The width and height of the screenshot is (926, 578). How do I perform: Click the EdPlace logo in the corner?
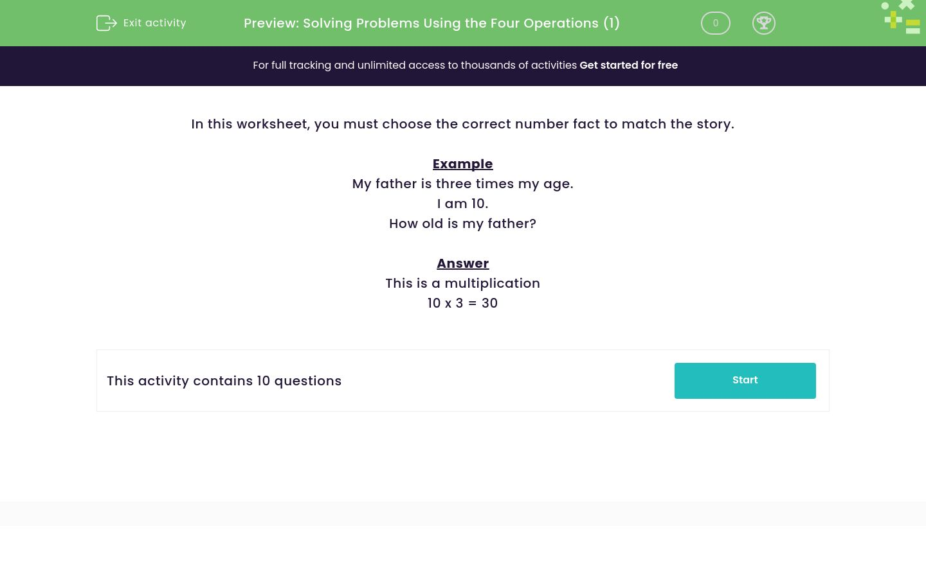(x=900, y=17)
